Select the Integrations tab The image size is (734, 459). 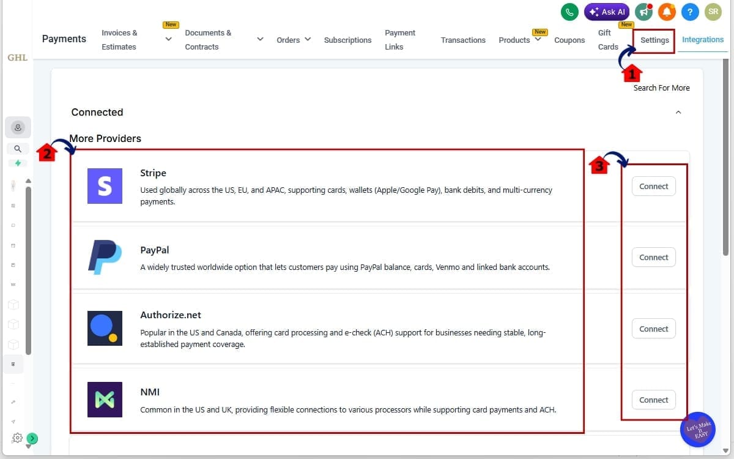pos(703,40)
